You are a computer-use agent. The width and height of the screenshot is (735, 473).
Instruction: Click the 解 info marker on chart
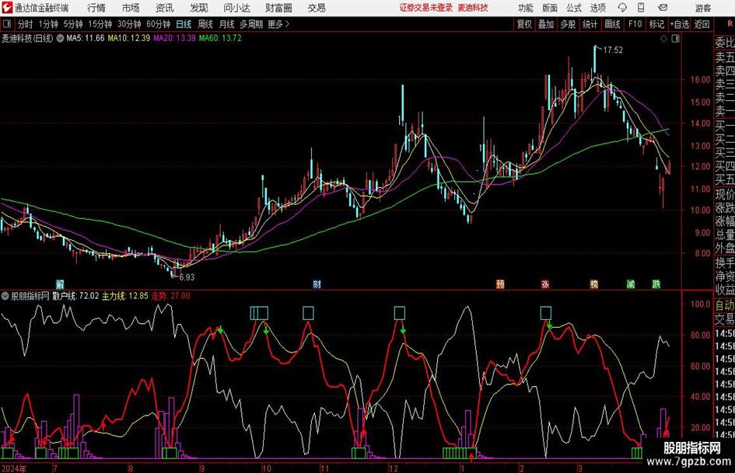60,284
